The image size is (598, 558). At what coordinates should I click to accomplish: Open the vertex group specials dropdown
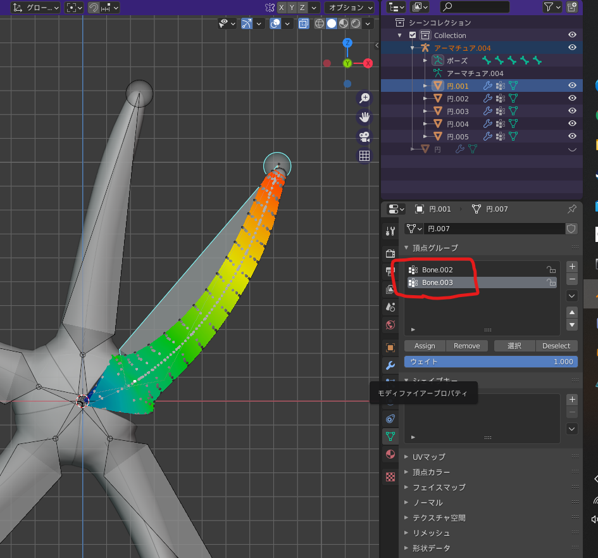point(571,296)
